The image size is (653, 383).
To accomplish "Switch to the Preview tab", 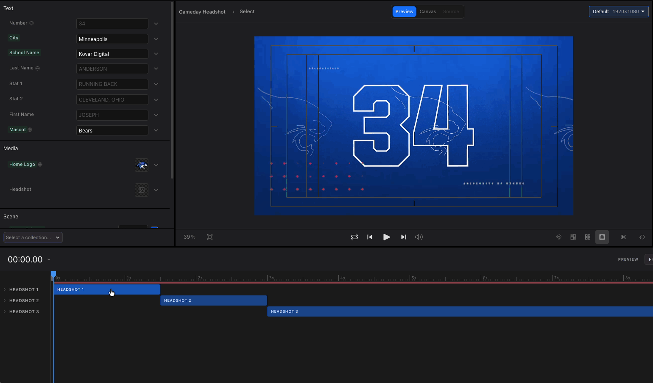I will (404, 11).
